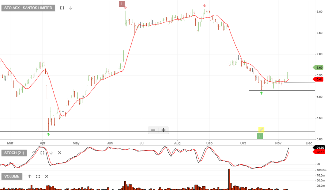327x190 pixels.
Task: Zoom in the chart with plus button
Action: [163, 130]
